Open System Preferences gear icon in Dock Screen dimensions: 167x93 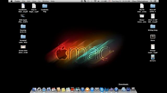[97, 89]
